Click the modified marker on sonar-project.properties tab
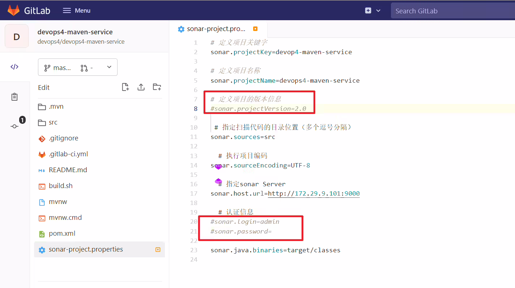Viewport: 515px width, 288px height. [255, 29]
